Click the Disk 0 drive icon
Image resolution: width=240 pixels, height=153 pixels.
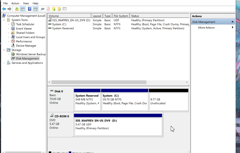52,91
